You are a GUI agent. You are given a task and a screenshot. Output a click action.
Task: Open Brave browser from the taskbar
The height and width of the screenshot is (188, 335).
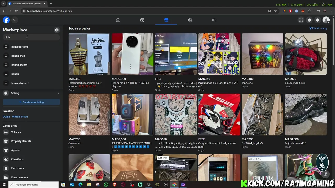[x=115, y=185]
